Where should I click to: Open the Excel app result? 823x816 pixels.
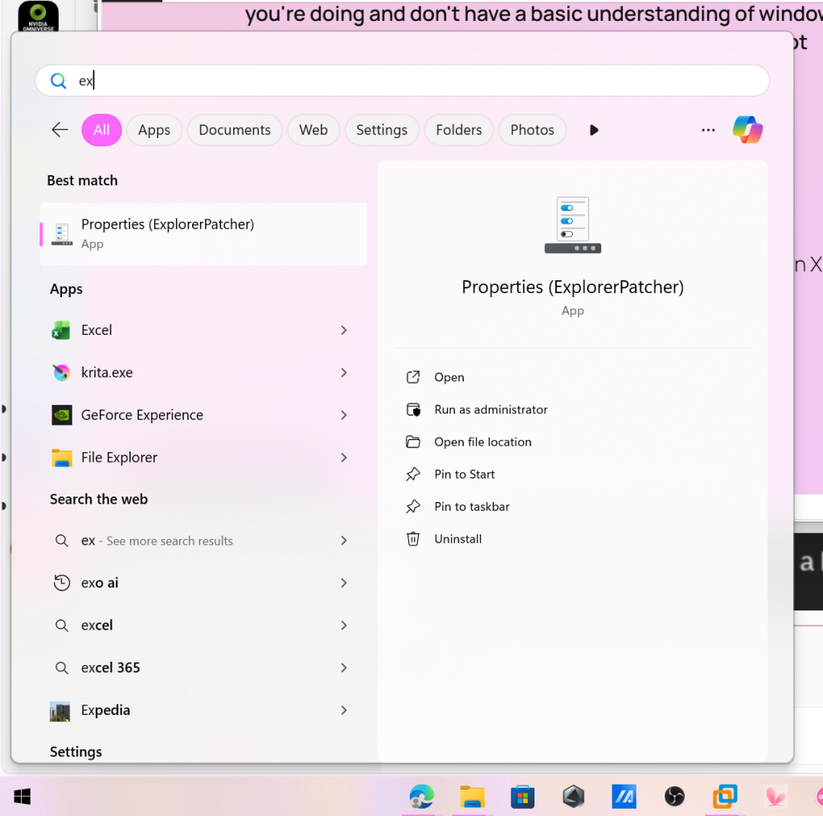96,330
